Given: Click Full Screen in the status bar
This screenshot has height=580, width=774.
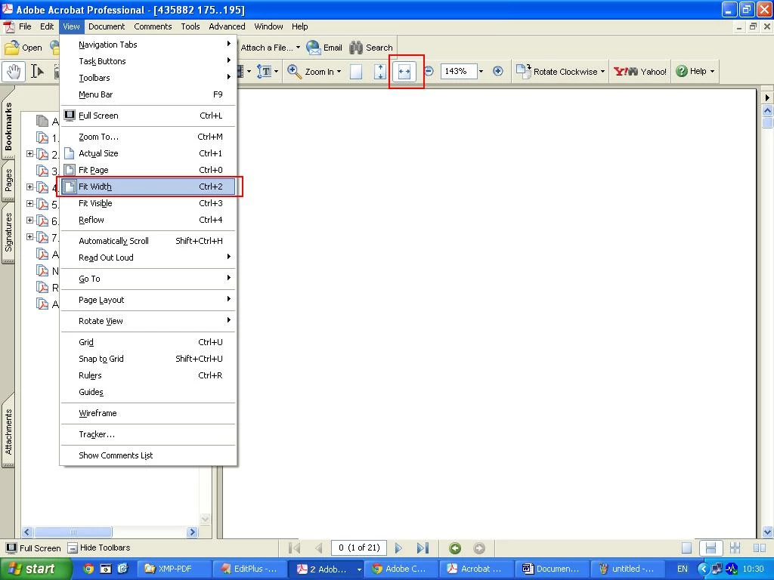Looking at the screenshot, I should [x=33, y=548].
